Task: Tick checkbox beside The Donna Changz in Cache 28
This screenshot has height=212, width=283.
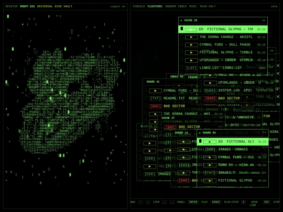Action: pos(182,37)
